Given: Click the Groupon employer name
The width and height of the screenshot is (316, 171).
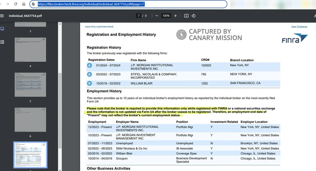Looking at the screenshot, I should (x=122, y=158).
